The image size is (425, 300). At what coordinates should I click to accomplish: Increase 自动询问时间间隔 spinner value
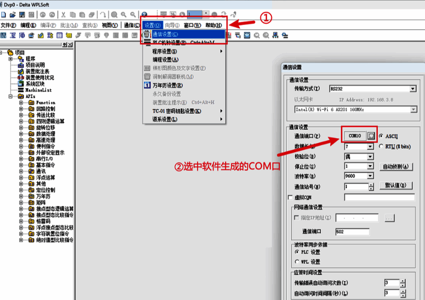(403, 292)
